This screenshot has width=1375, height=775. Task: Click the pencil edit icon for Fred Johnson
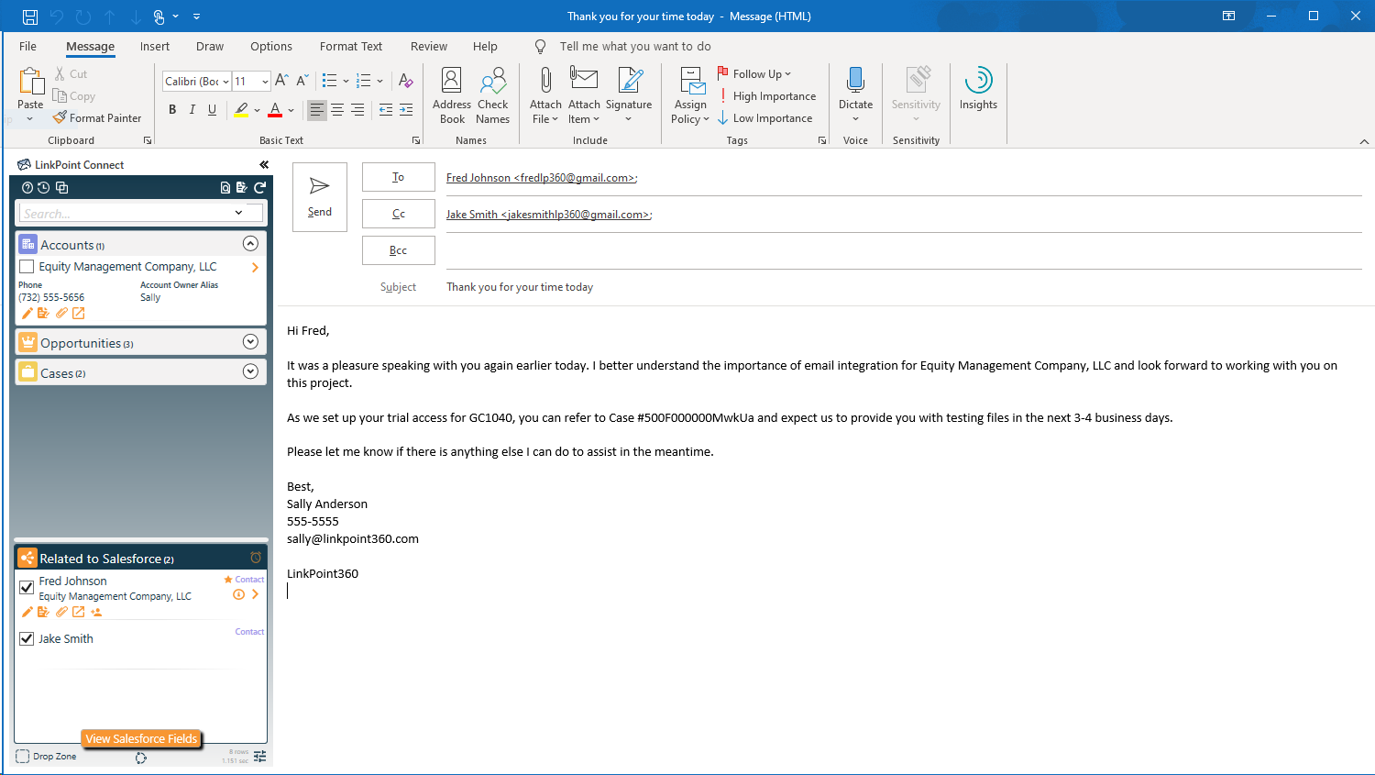(27, 612)
